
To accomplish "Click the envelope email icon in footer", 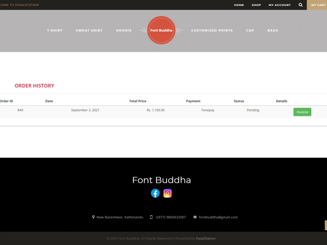I will pyautogui.click(x=195, y=217).
